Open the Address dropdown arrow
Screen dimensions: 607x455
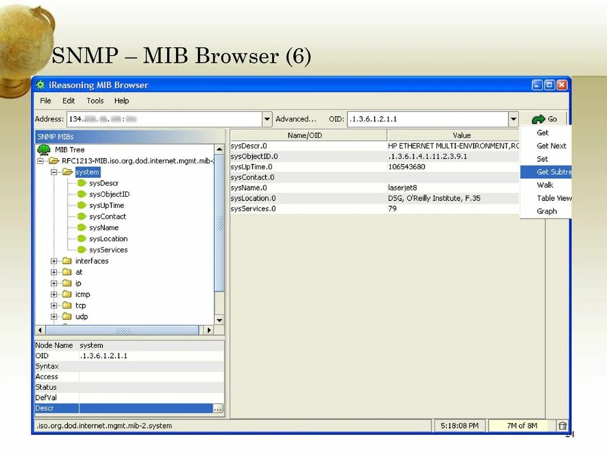click(267, 119)
